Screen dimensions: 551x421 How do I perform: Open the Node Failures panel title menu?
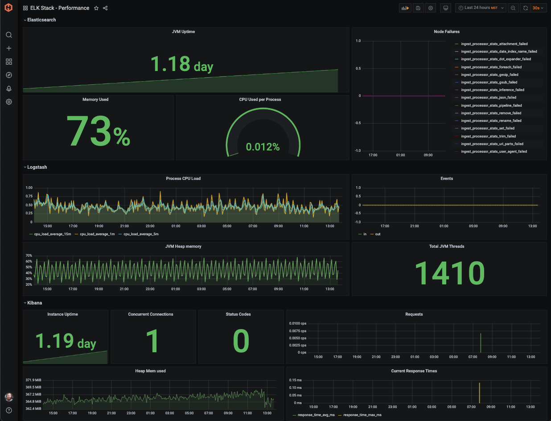pyautogui.click(x=447, y=32)
